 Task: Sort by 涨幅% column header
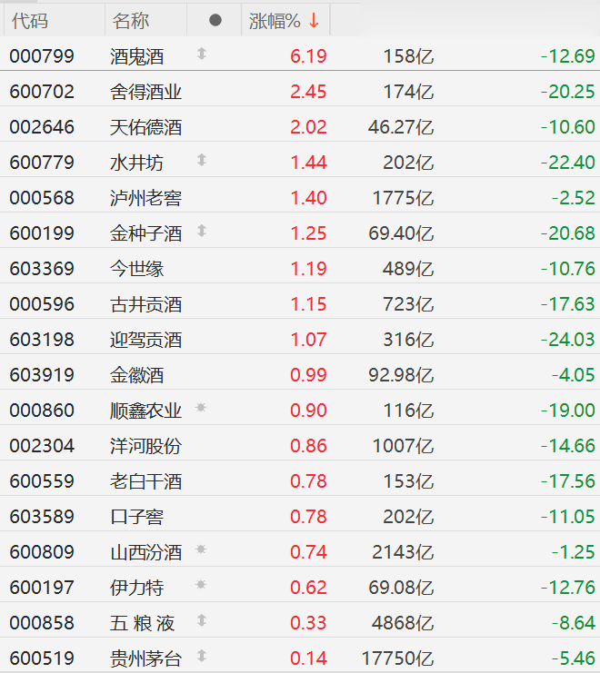(x=285, y=21)
